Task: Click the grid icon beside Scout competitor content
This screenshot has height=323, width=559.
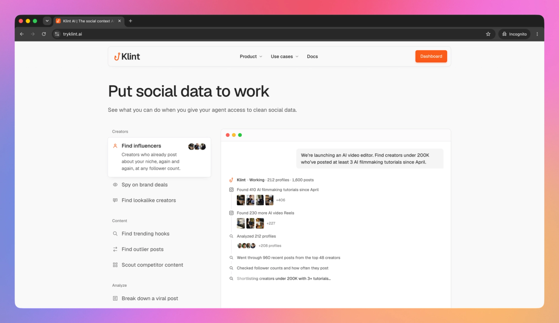Action: (x=115, y=265)
